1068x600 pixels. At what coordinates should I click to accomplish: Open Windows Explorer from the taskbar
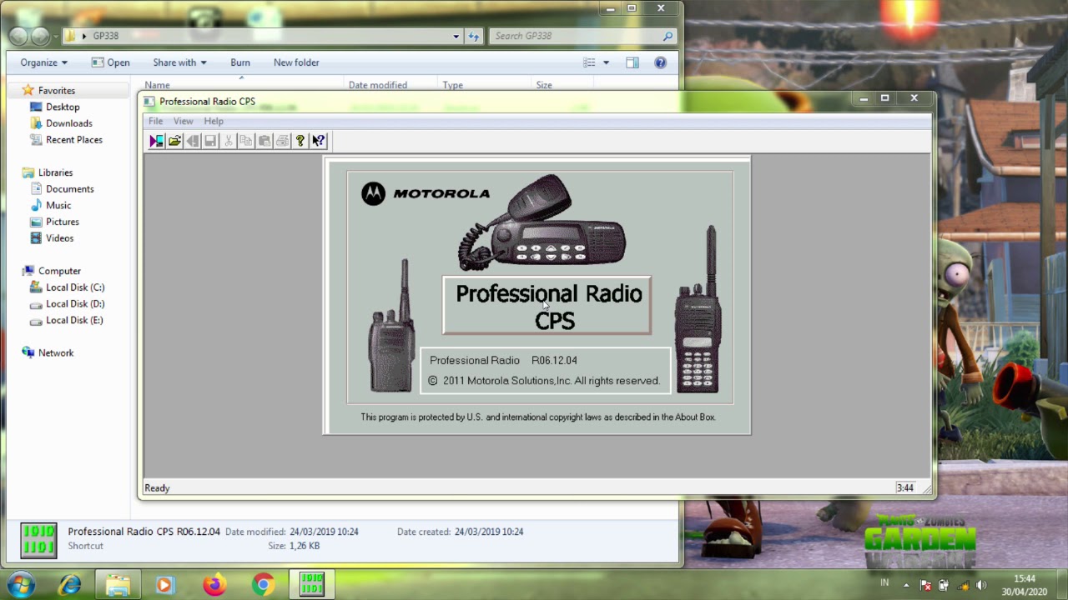tap(118, 585)
